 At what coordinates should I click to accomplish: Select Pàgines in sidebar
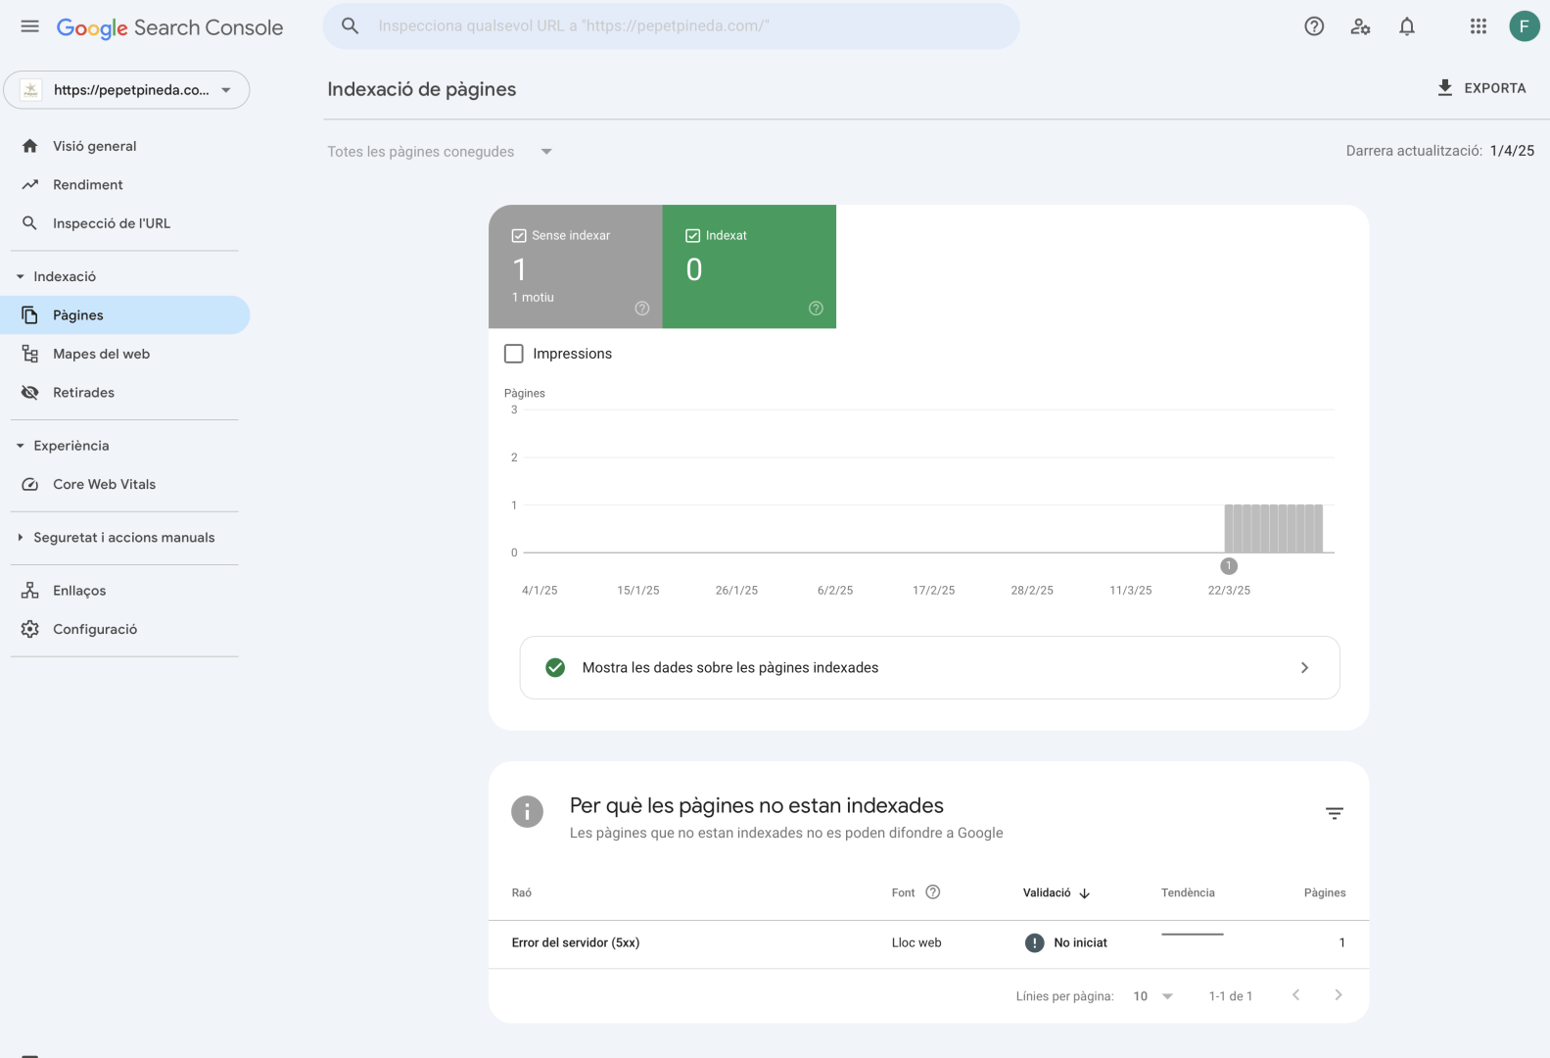point(125,314)
